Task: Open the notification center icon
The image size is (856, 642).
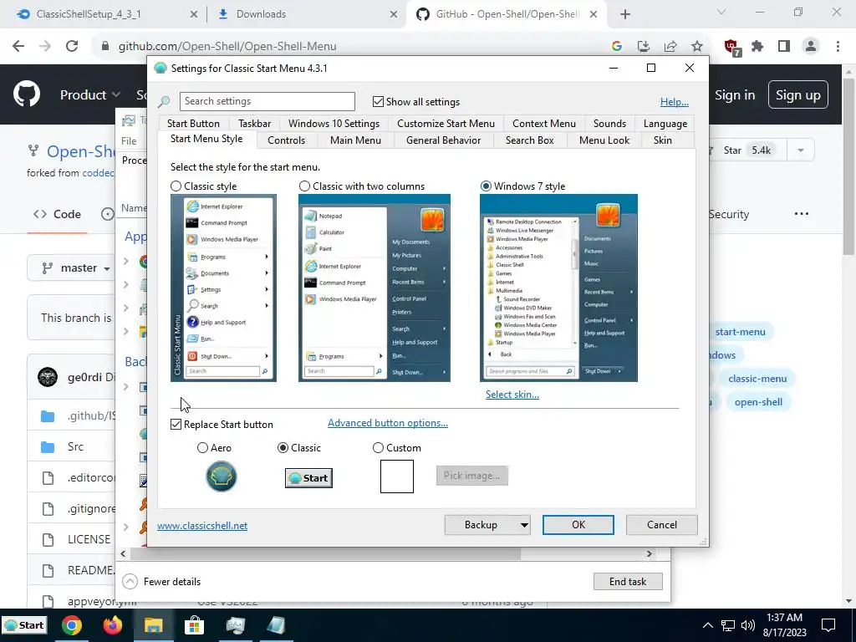Action: (828, 625)
